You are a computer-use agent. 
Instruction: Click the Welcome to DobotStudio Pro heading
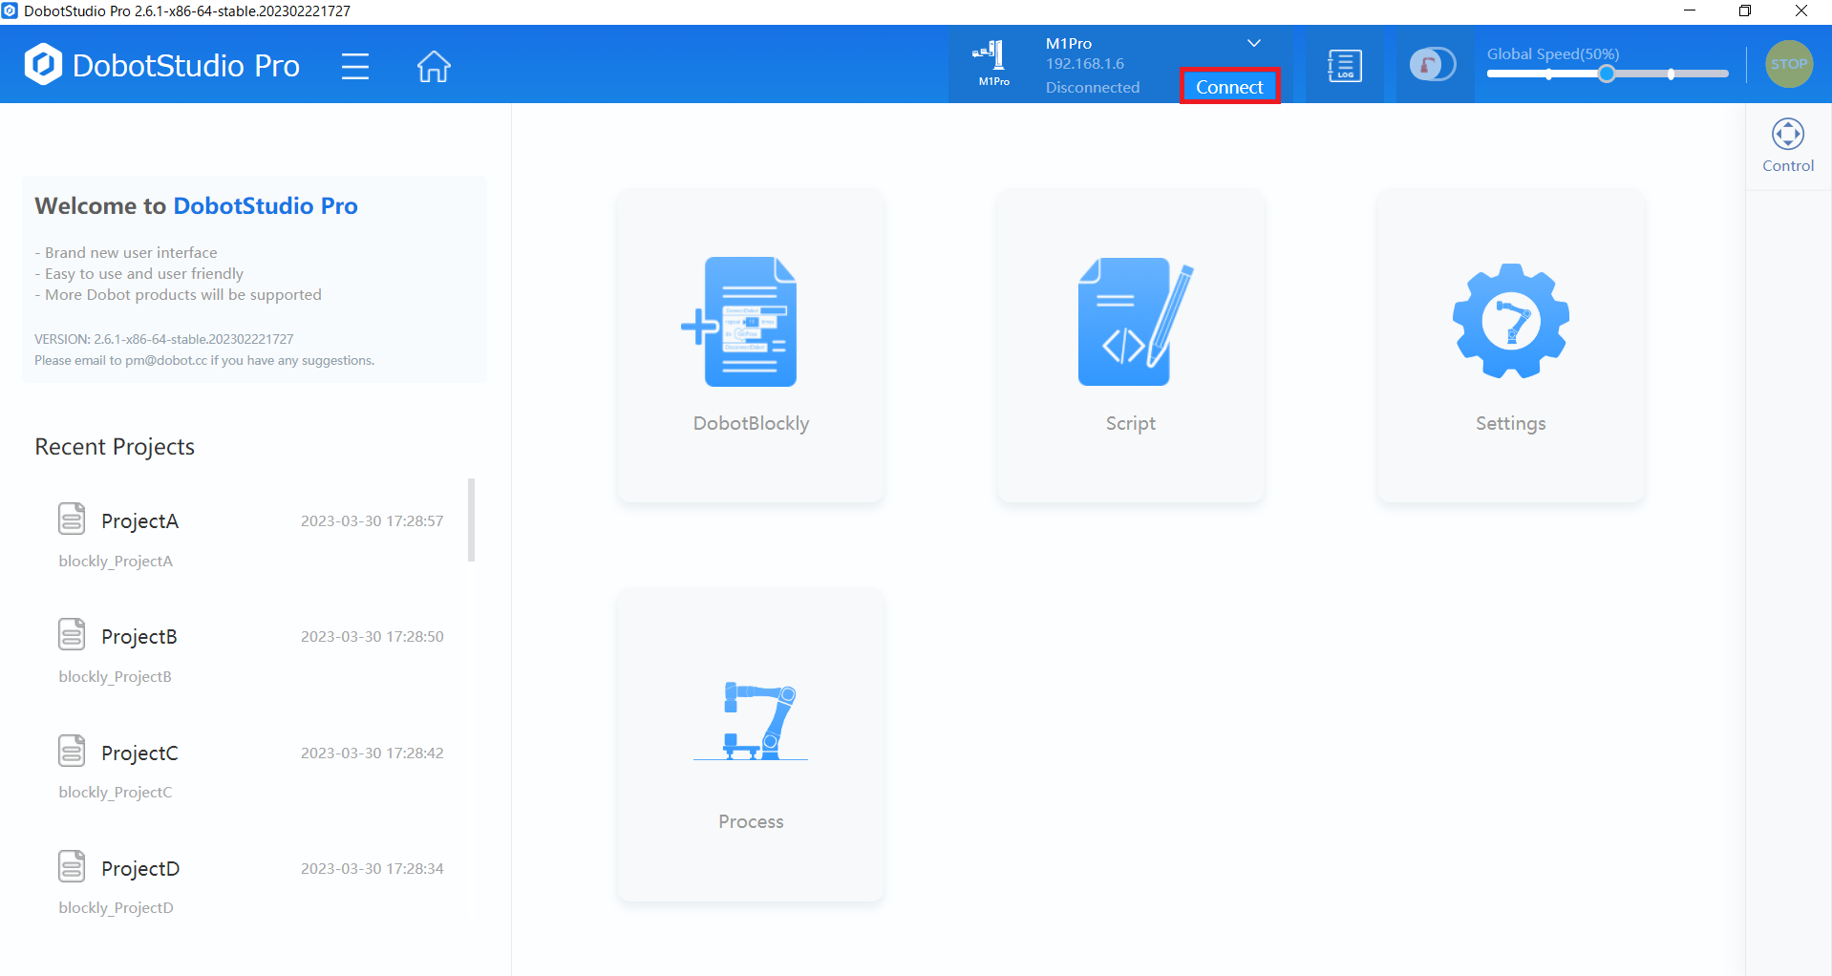coord(196,205)
